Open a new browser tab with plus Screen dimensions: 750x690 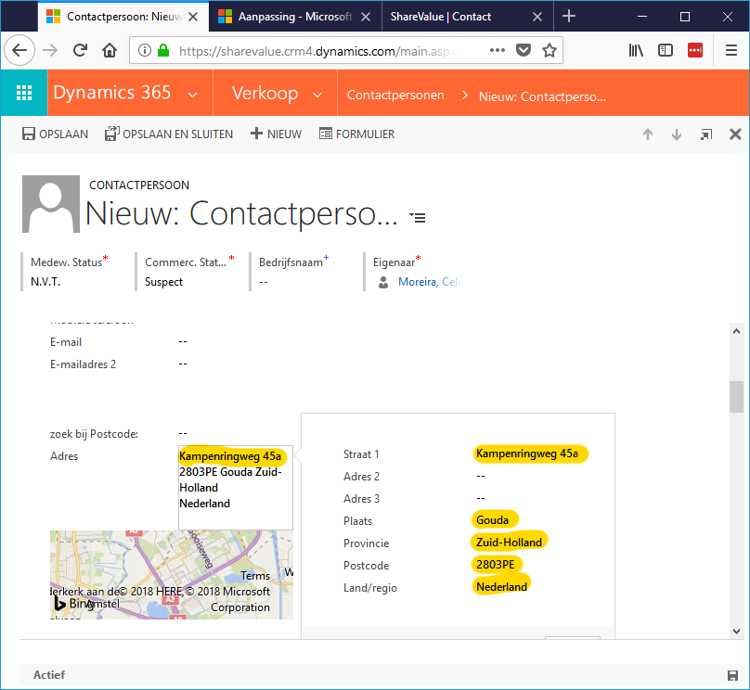(569, 17)
